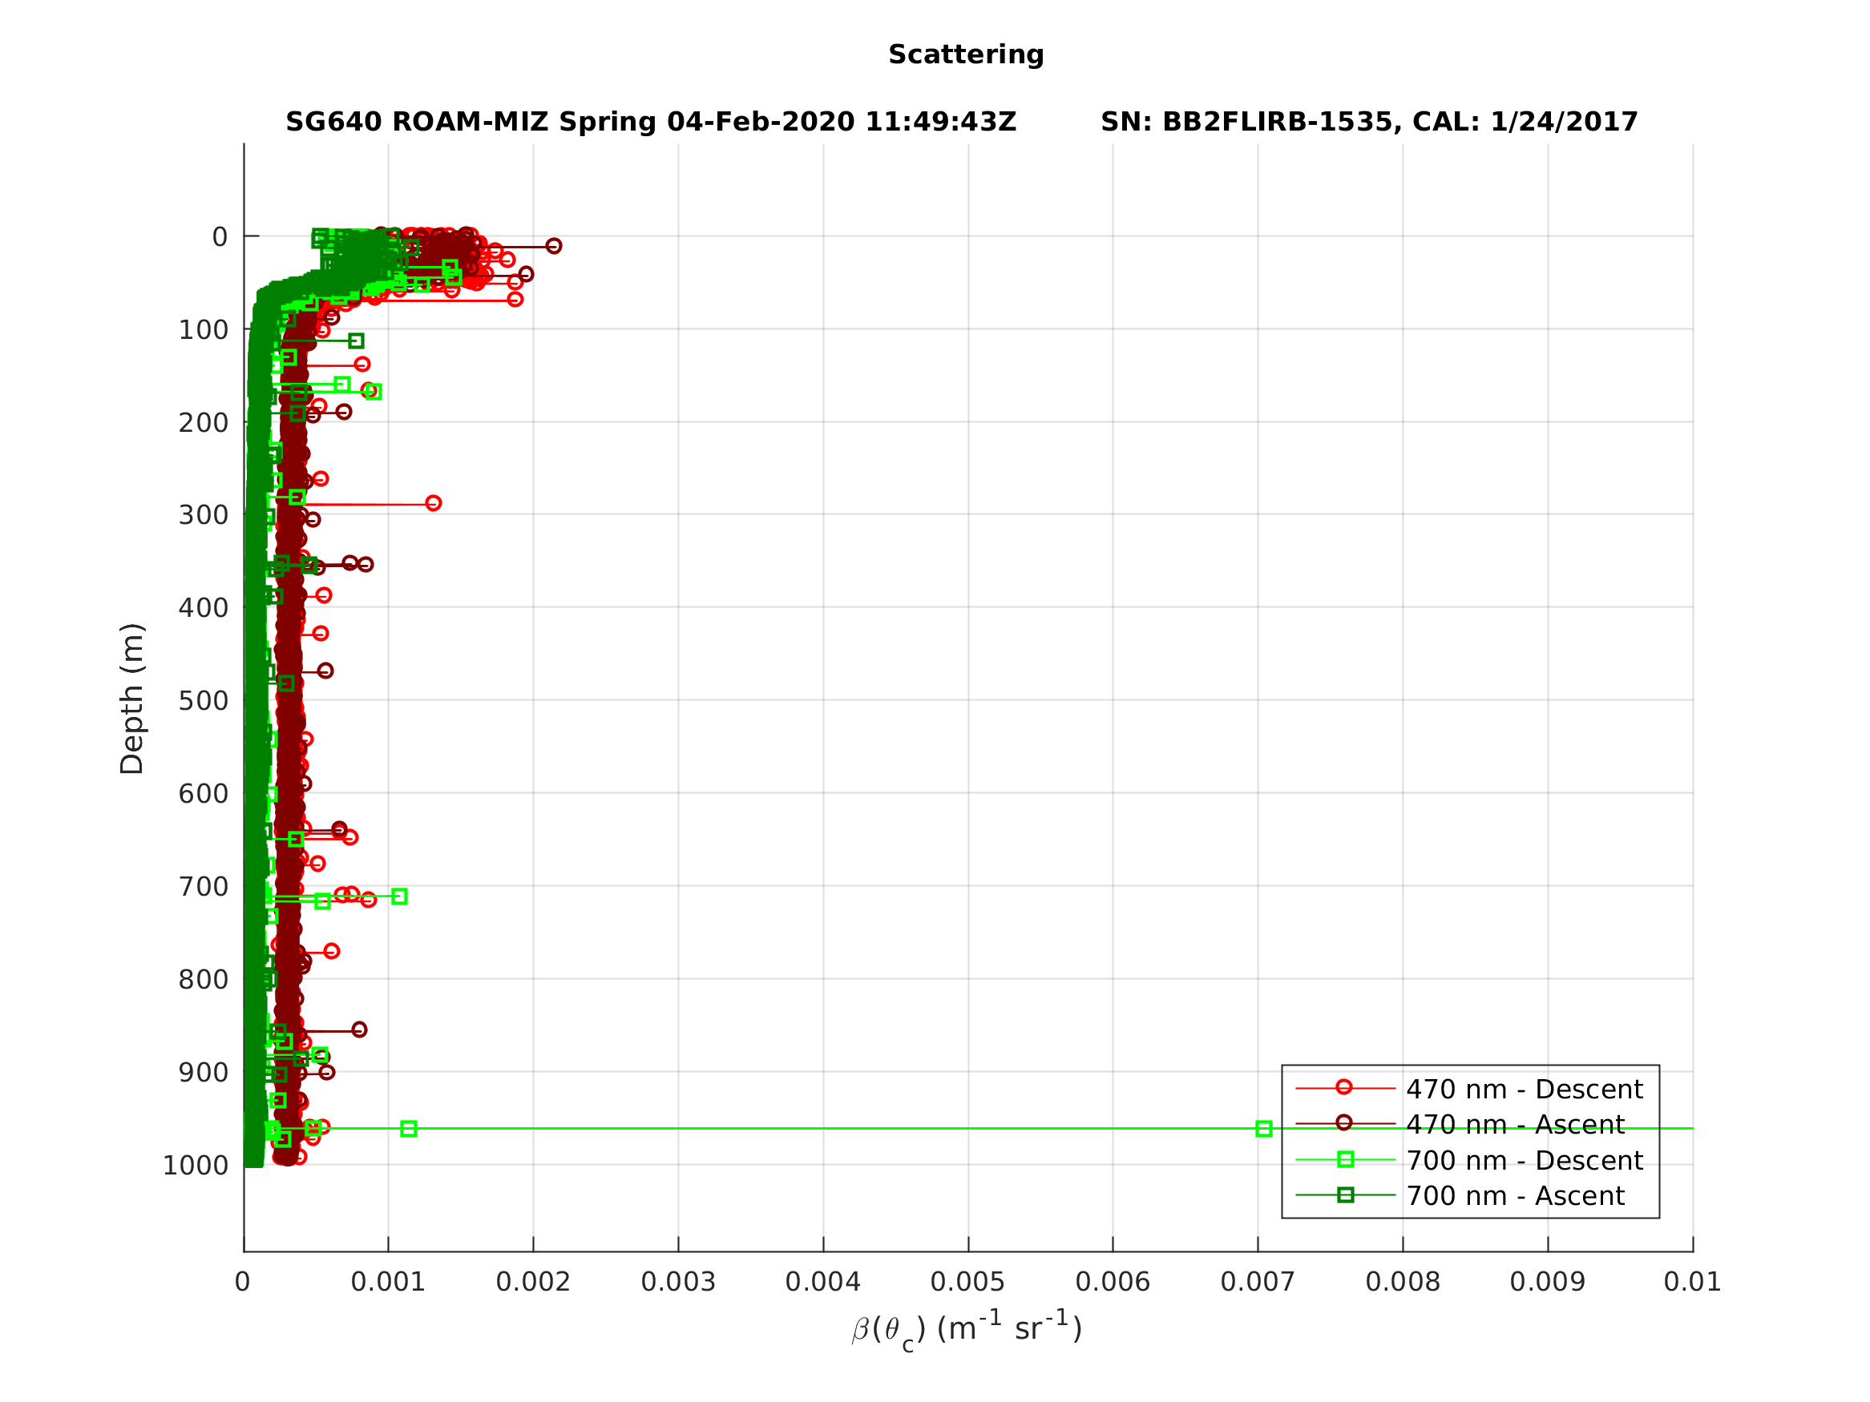Click x-axis tick label "0.009"
The height and width of the screenshot is (1402, 1870).
[1547, 1283]
